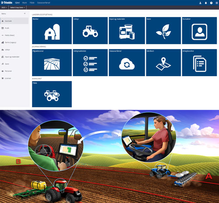
Task: Open the Dataoverførsel cloud sync tile
Action: 127,63
